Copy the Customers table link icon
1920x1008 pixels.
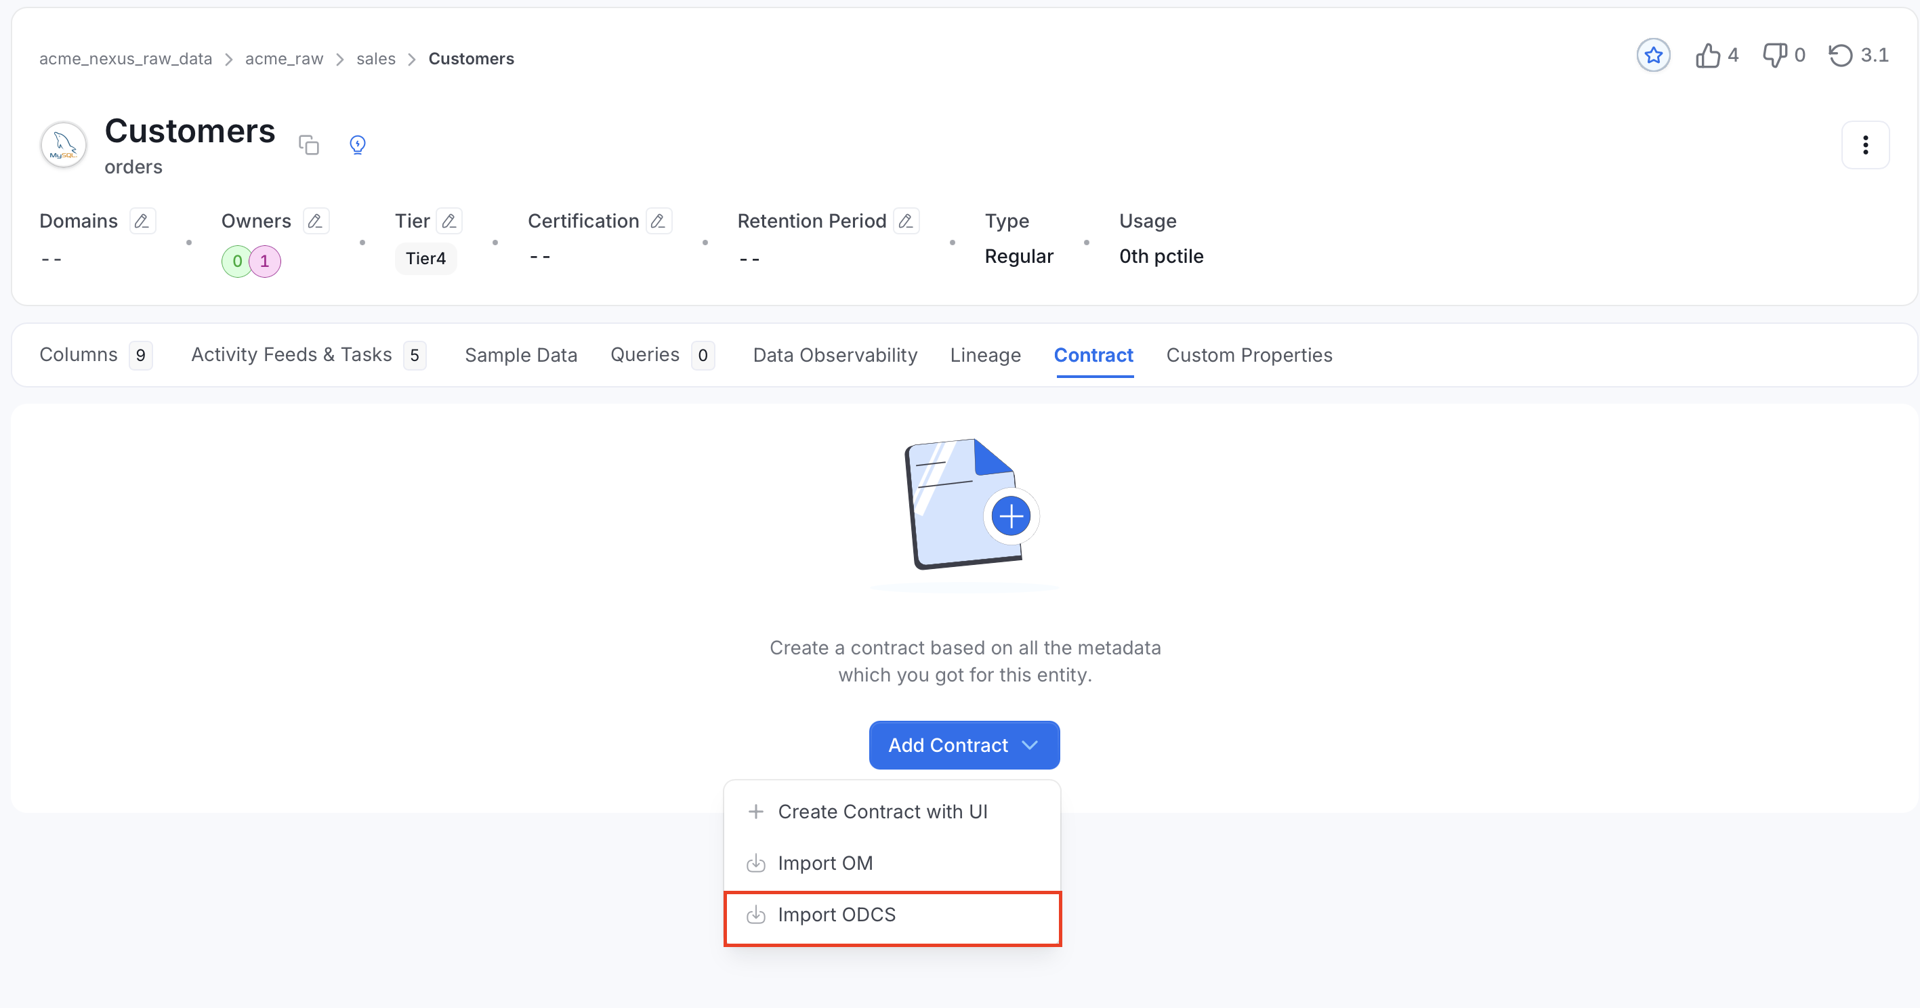click(308, 144)
